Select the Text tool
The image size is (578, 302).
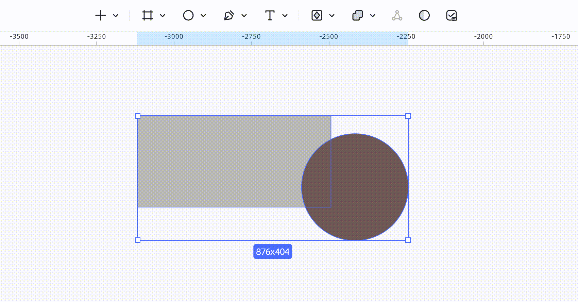click(x=270, y=15)
